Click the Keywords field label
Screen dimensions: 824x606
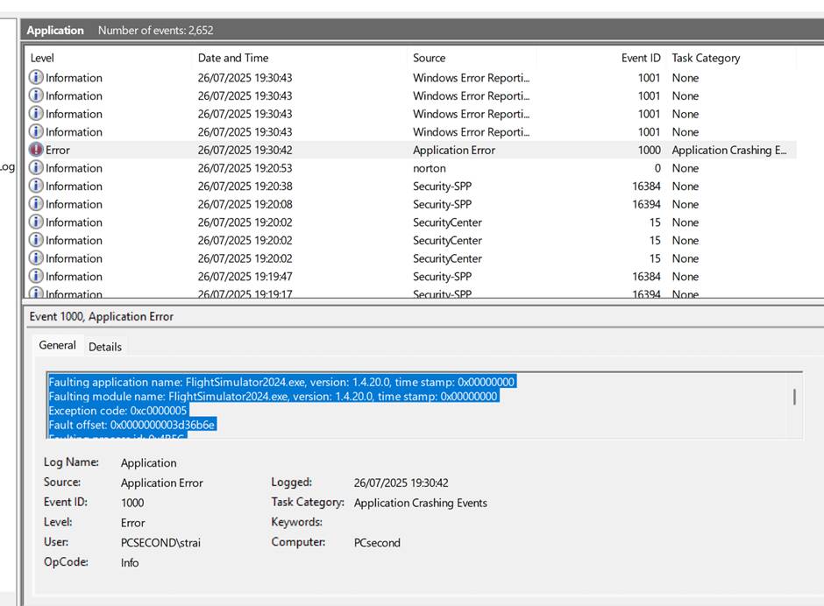point(296,521)
